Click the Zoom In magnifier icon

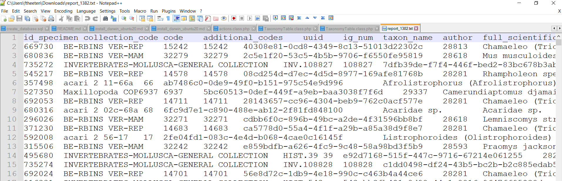[x=124, y=18]
